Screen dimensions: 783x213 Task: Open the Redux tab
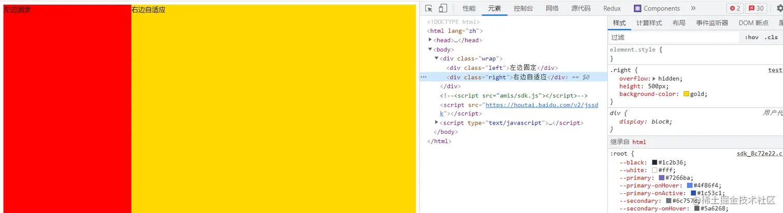(612, 8)
